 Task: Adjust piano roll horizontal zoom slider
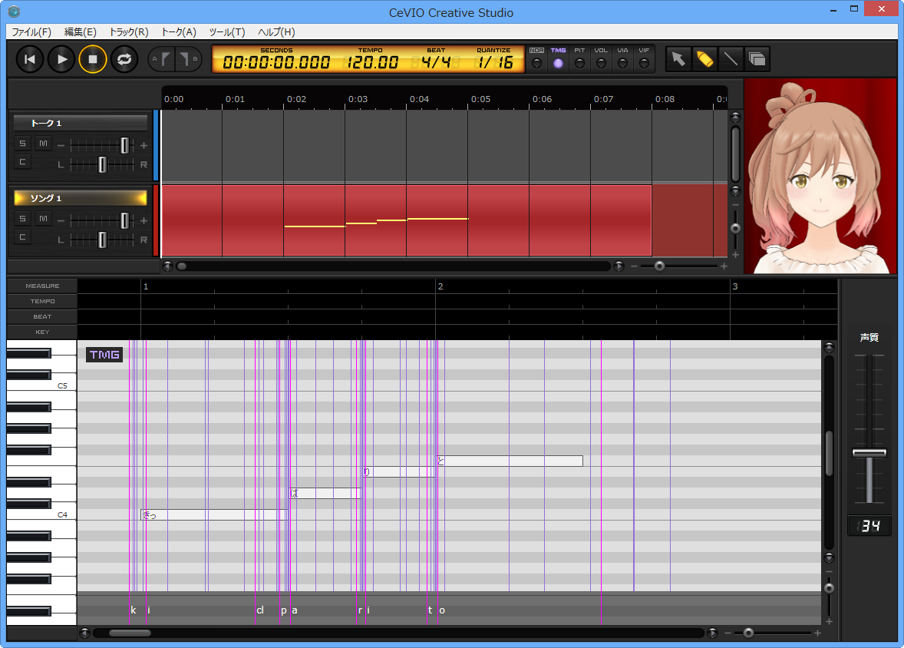748,633
